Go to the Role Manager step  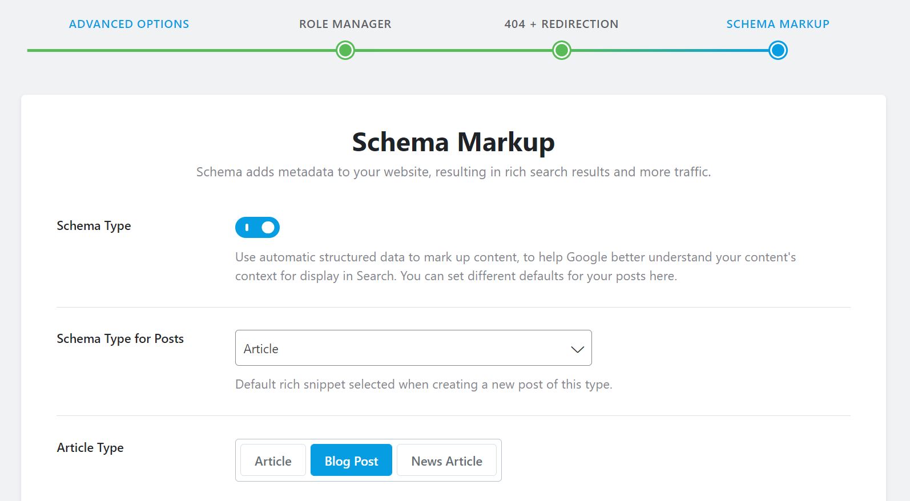[x=345, y=24]
